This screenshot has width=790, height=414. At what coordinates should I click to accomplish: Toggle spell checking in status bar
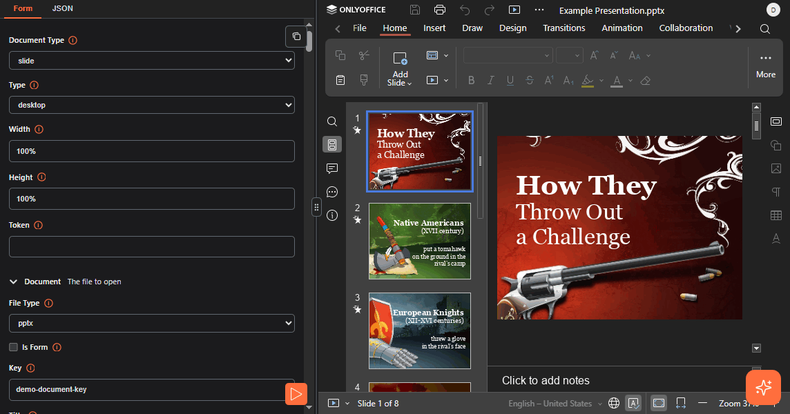pos(633,403)
